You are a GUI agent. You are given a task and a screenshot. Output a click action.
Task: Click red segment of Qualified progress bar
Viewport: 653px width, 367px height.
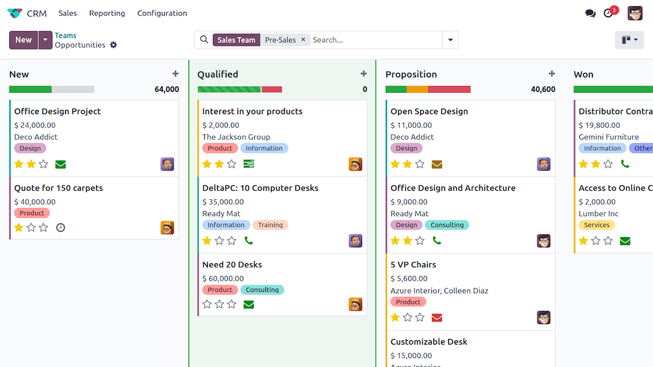point(272,89)
